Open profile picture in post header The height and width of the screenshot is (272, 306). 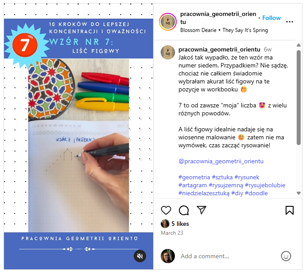click(168, 22)
